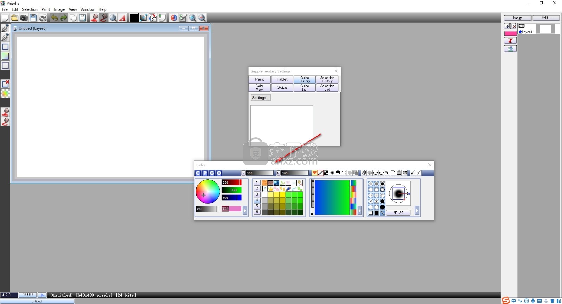This screenshot has height=304, width=562.
Task: Add a new layer in layer panel
Action: pyautogui.click(x=507, y=26)
